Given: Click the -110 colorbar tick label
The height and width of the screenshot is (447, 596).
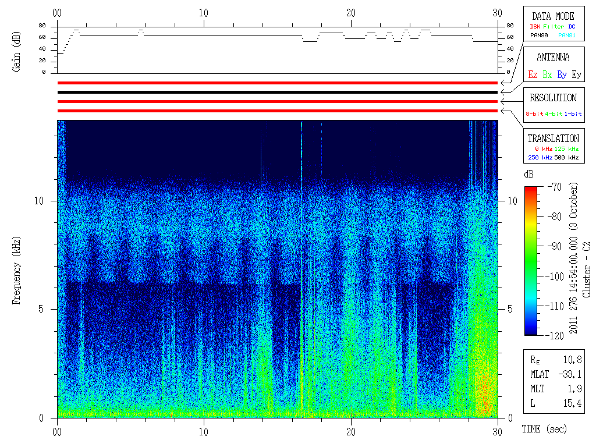Looking at the screenshot, I should tap(556, 306).
